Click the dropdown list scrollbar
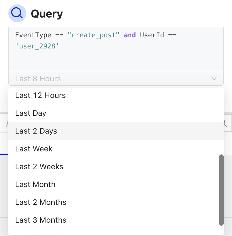232x236 pixels. 222,189
